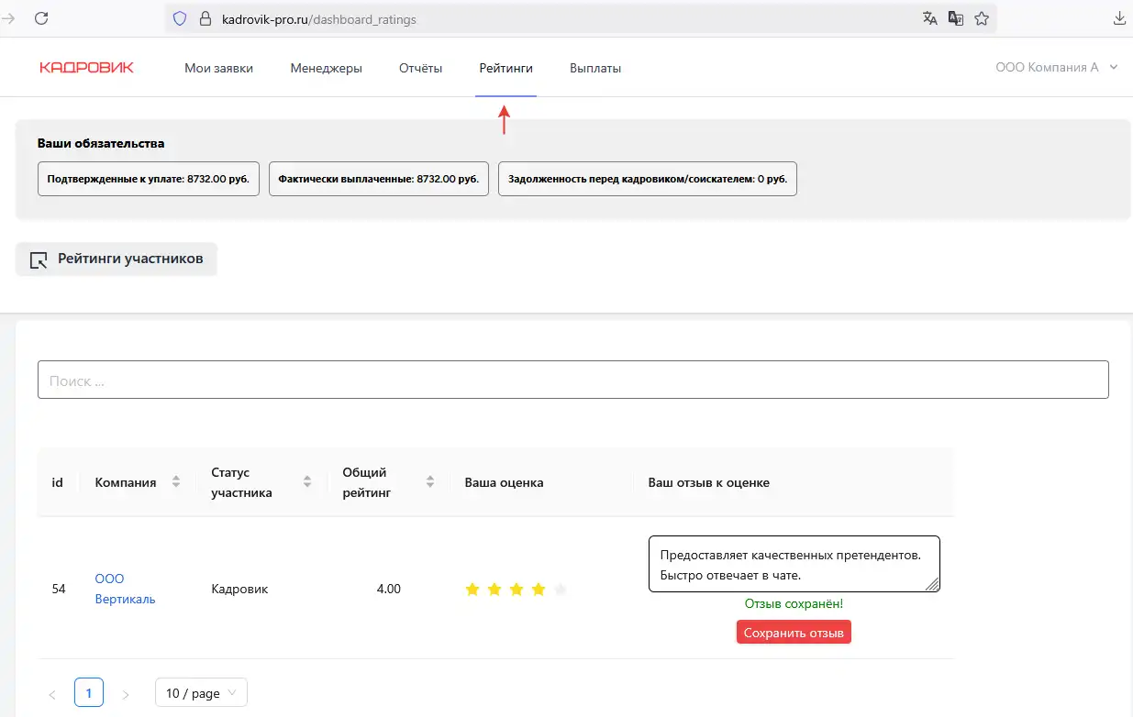Sort table by Статус участника column
The image size is (1133, 717).
[307, 482]
